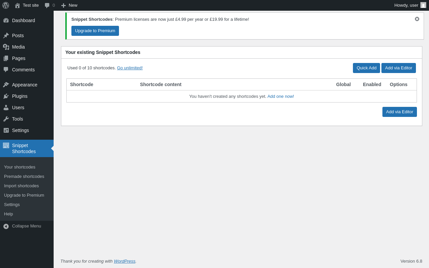Image resolution: width=429 pixels, height=268 pixels.
Task: Click the Users person icon
Action: click(6, 108)
